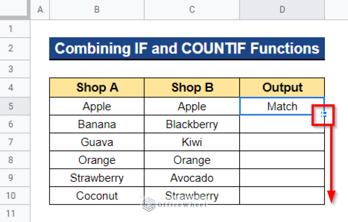Click the Output header cell
The width and height of the screenshot is (348, 222).
(282, 87)
